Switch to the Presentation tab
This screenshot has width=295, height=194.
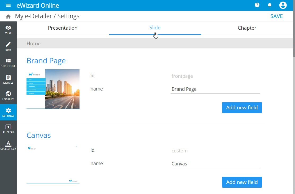pyautogui.click(x=63, y=28)
